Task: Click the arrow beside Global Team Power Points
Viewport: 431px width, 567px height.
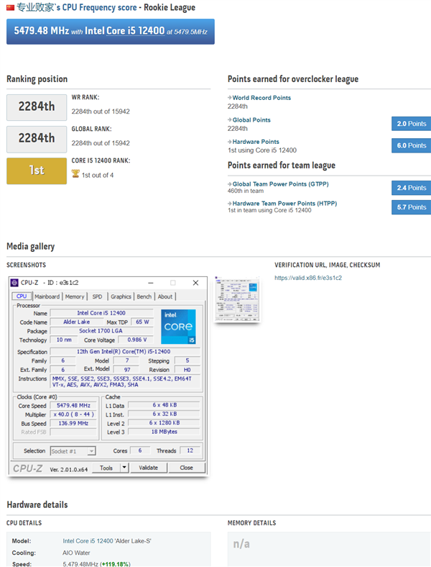Action: (x=230, y=184)
